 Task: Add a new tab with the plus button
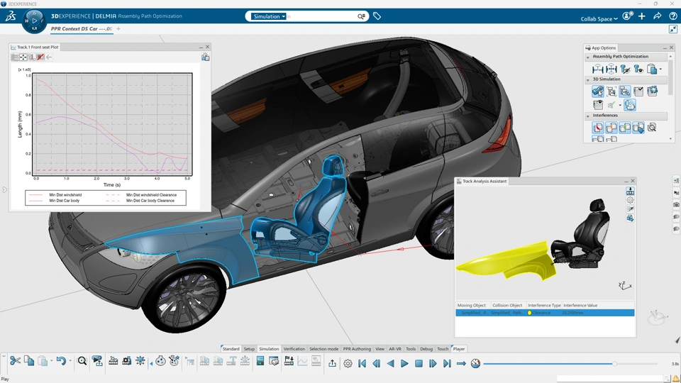118,28
